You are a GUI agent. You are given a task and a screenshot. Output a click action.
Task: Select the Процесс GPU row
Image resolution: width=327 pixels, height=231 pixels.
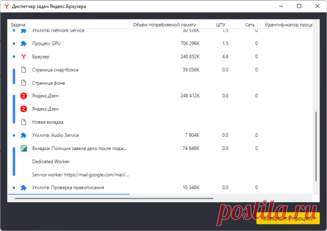[160, 43]
